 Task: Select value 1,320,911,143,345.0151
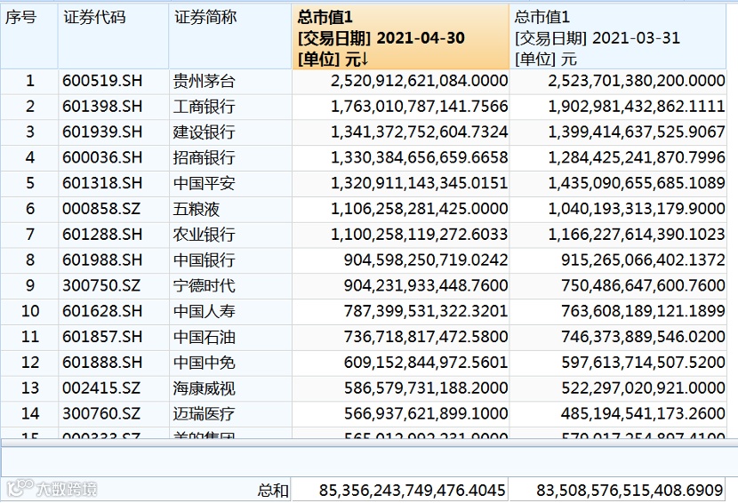pos(419,183)
